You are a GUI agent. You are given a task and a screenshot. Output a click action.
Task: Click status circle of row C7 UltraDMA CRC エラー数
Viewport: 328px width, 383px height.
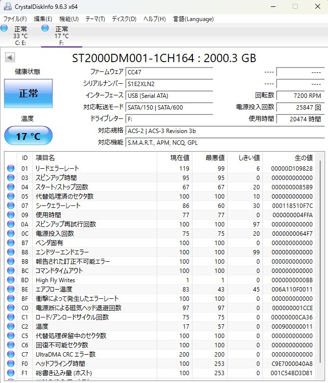pyautogui.click(x=11, y=354)
